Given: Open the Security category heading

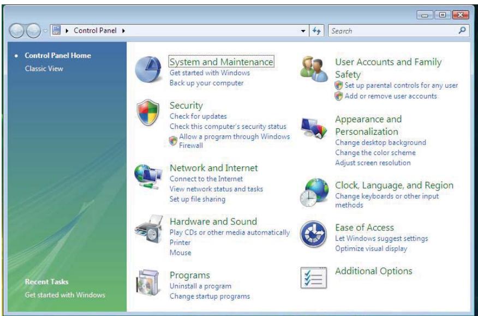Looking at the screenshot, I should (186, 105).
